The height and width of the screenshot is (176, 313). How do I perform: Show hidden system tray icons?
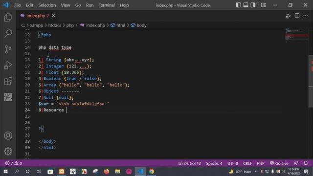(256, 172)
